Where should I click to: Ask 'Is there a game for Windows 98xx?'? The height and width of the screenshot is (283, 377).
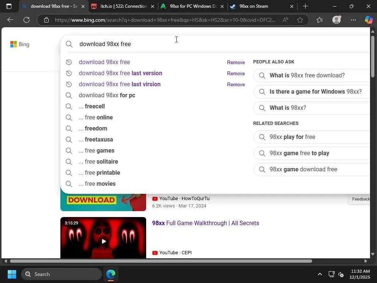[311, 92]
